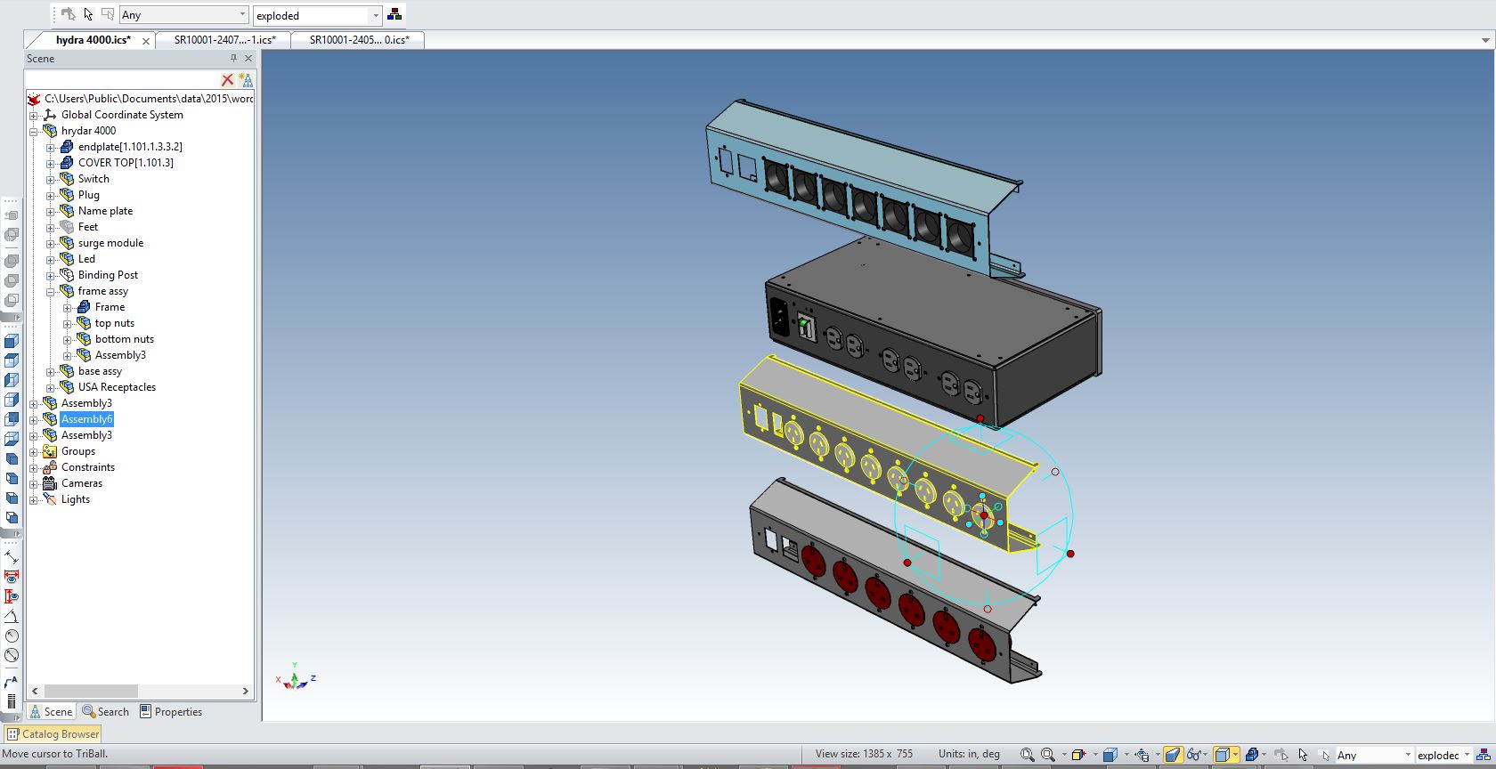1496x769 pixels.
Task: Collapse the 'frame assy' tree node
Action: pyautogui.click(x=51, y=291)
